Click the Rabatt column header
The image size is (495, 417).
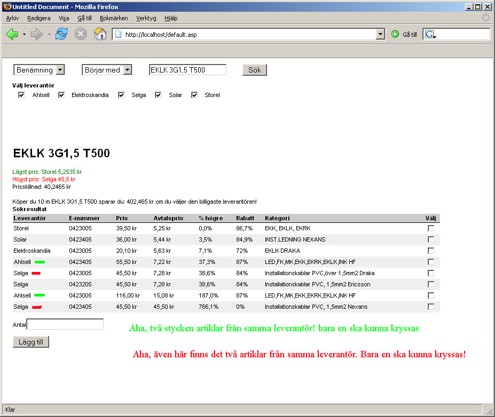tap(245, 218)
